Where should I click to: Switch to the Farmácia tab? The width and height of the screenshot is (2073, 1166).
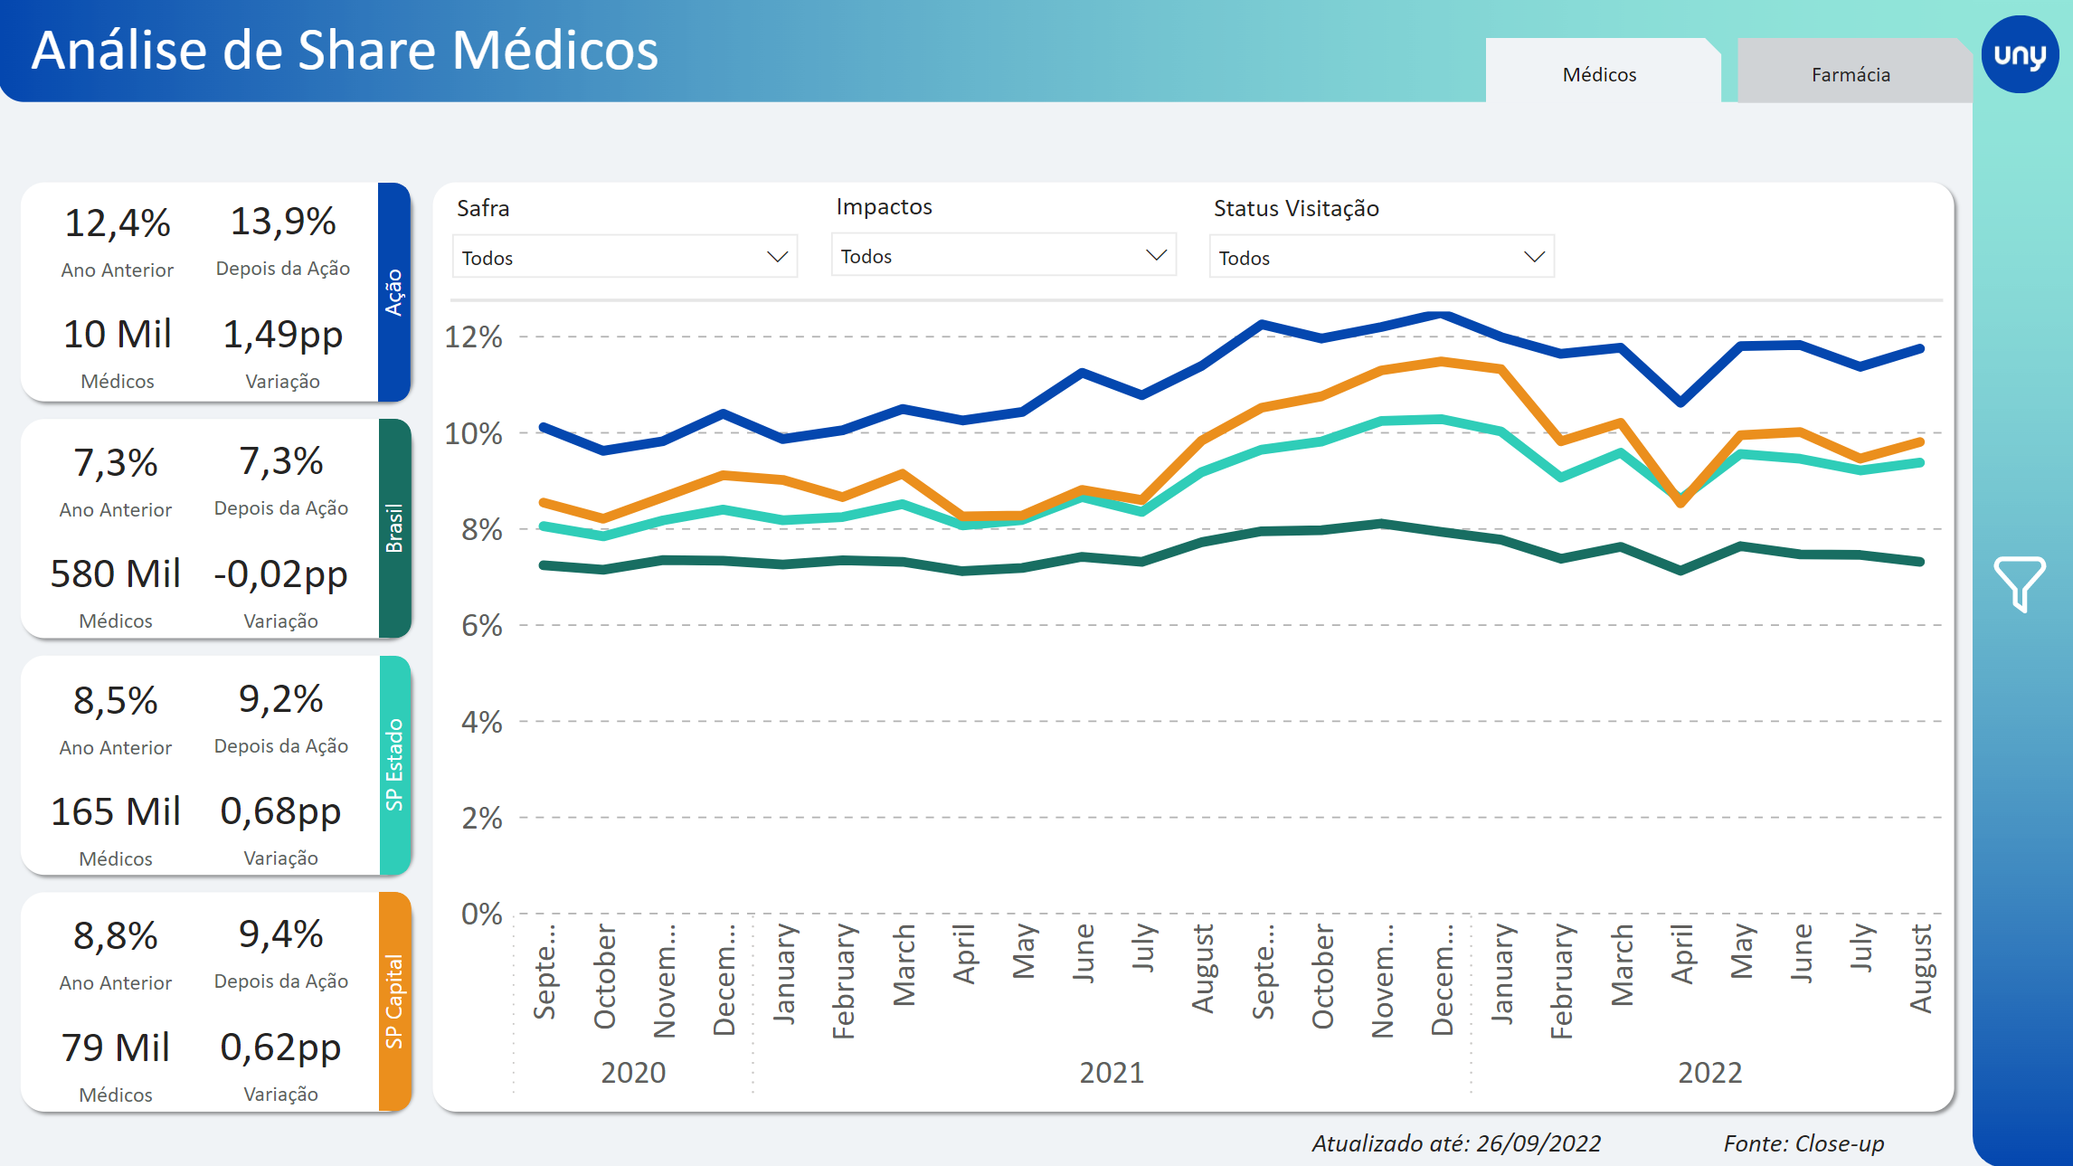[x=1850, y=74]
